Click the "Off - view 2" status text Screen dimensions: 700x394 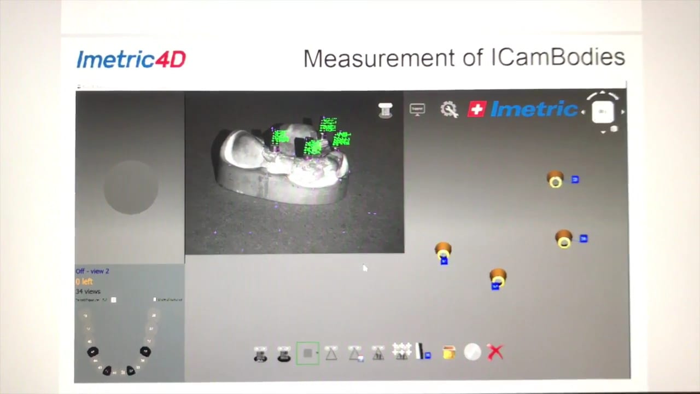pyautogui.click(x=92, y=271)
